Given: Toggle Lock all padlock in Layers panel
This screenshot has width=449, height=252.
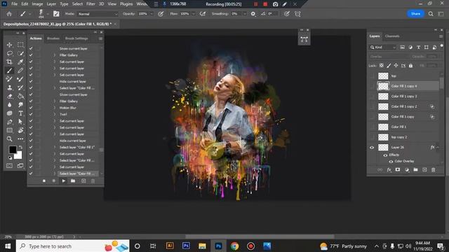Looking at the screenshot, I should 410,66.
